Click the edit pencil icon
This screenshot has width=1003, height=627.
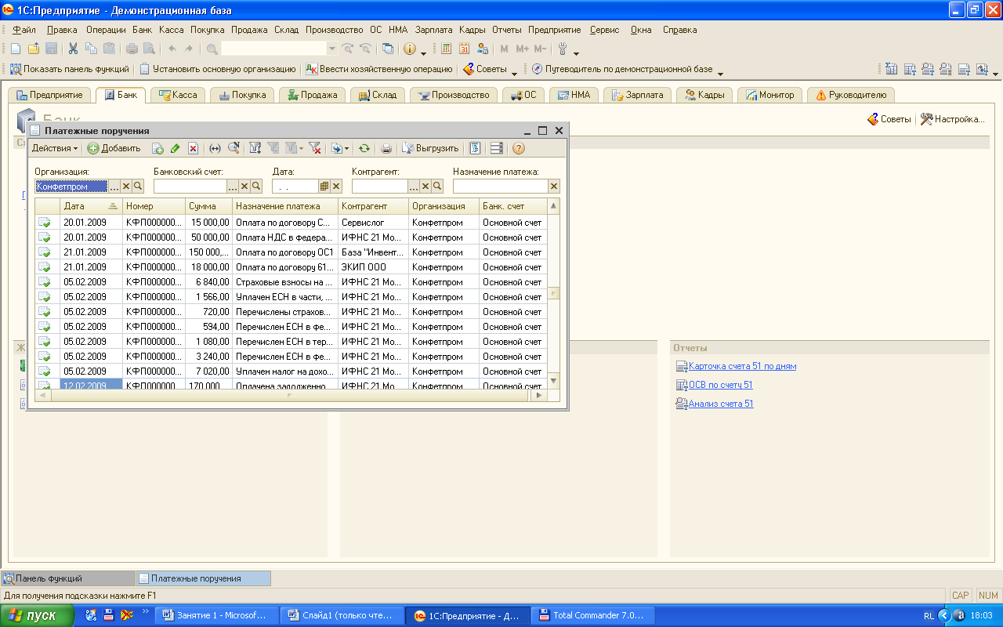click(x=175, y=148)
